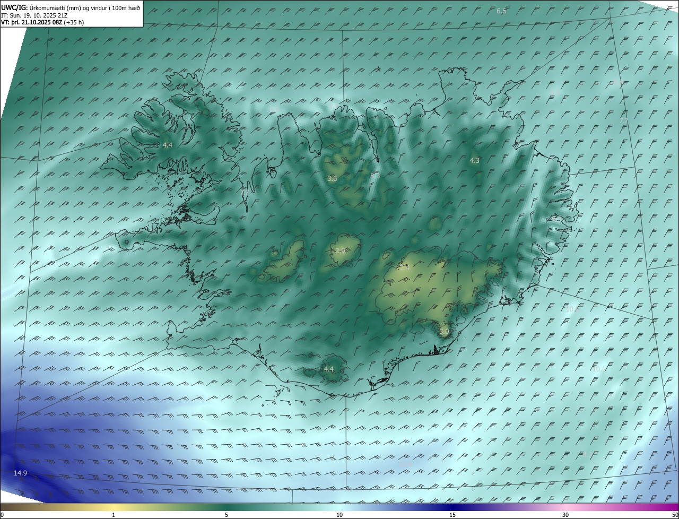
Task: Click the color scale label 5
Action: [227, 515]
